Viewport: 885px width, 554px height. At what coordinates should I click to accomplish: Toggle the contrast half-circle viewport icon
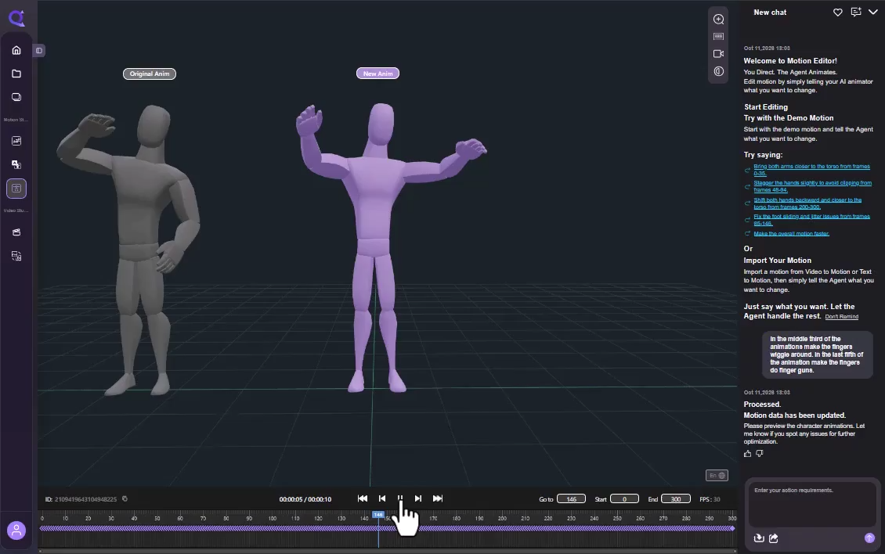[718, 71]
